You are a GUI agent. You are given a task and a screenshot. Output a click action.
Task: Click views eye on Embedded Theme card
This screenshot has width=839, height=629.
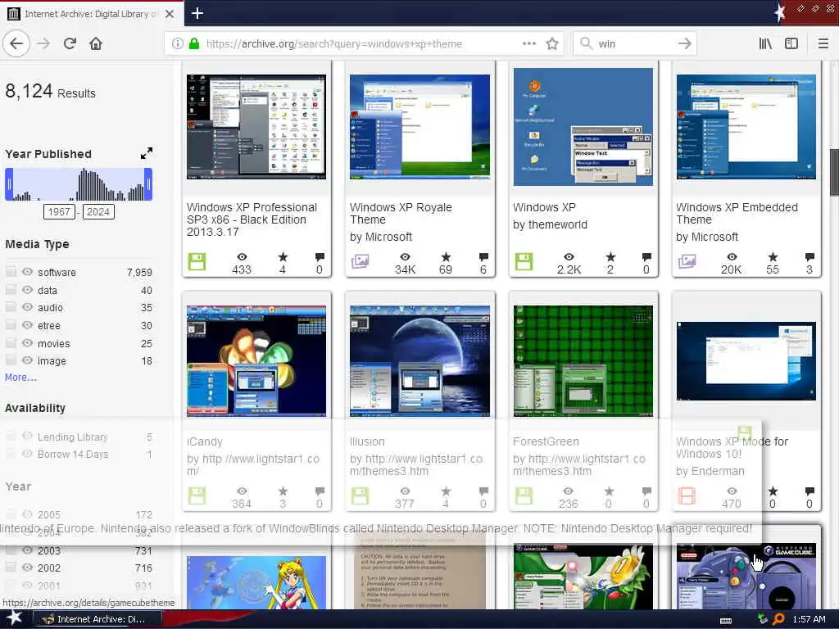click(732, 256)
